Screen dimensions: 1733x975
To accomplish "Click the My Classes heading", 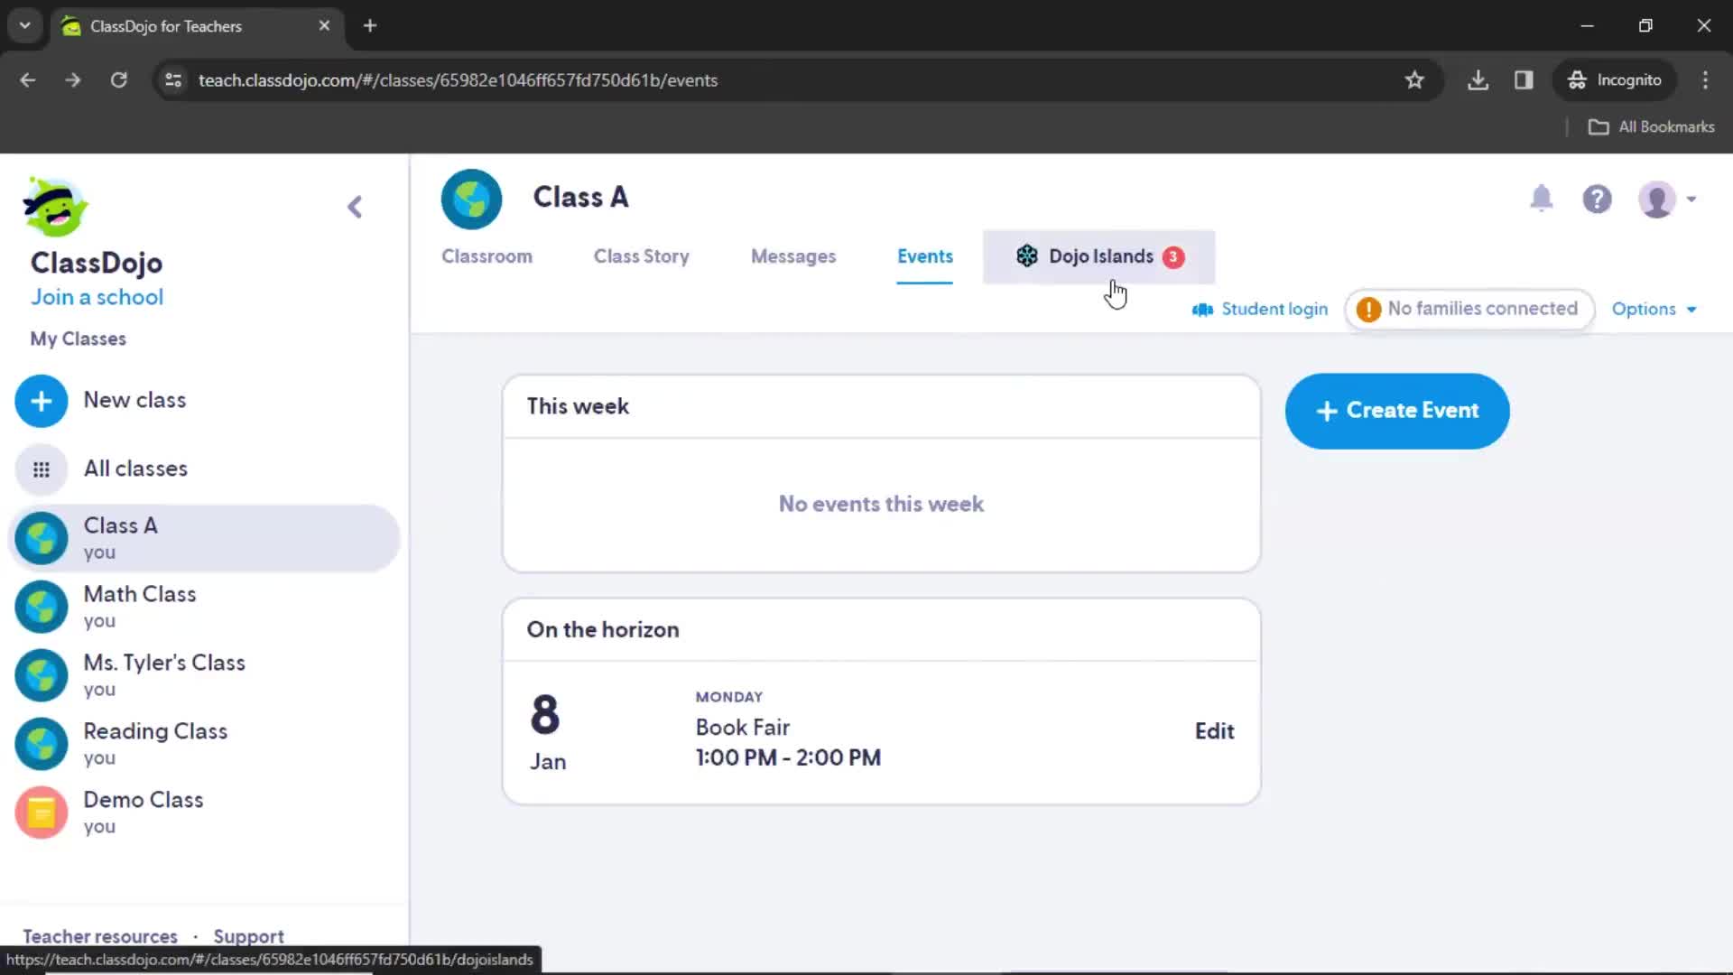I will tap(79, 339).
